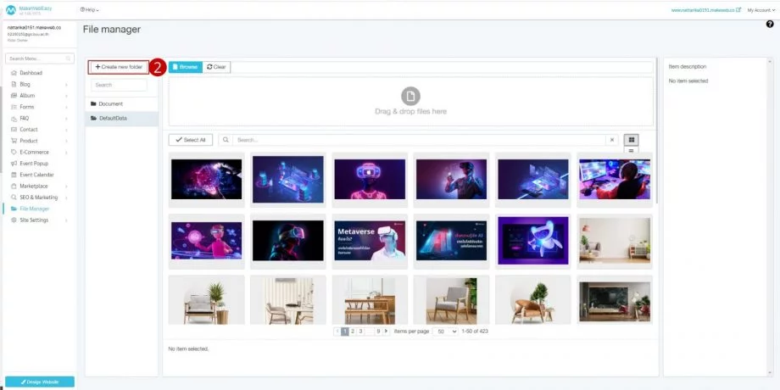Open the nattanika0151.makeweb.co site link
Screen dimensions: 780x390
click(703, 10)
